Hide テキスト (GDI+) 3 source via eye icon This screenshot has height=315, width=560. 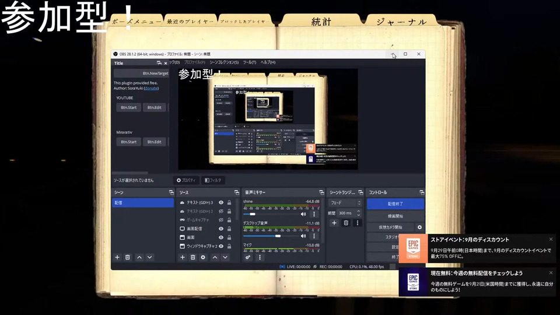click(221, 202)
